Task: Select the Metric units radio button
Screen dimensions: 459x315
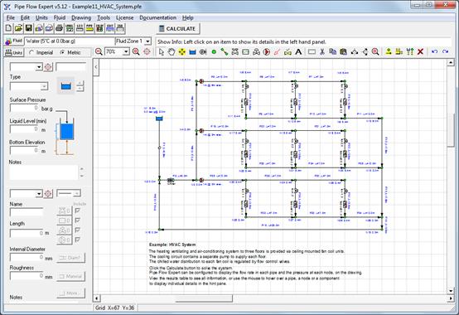Action: [62, 52]
